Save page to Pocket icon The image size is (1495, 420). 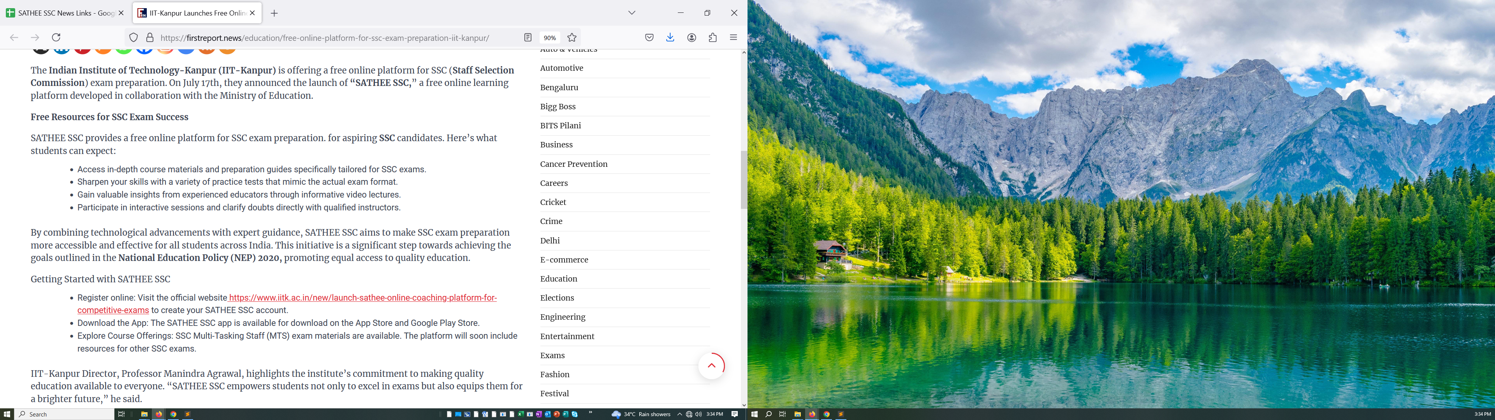[649, 38]
